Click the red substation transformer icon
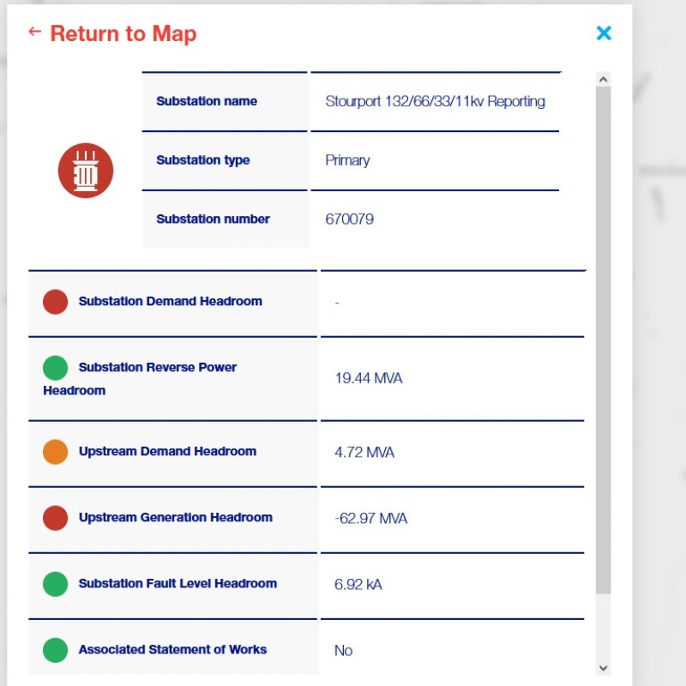686x686 pixels. tap(86, 171)
